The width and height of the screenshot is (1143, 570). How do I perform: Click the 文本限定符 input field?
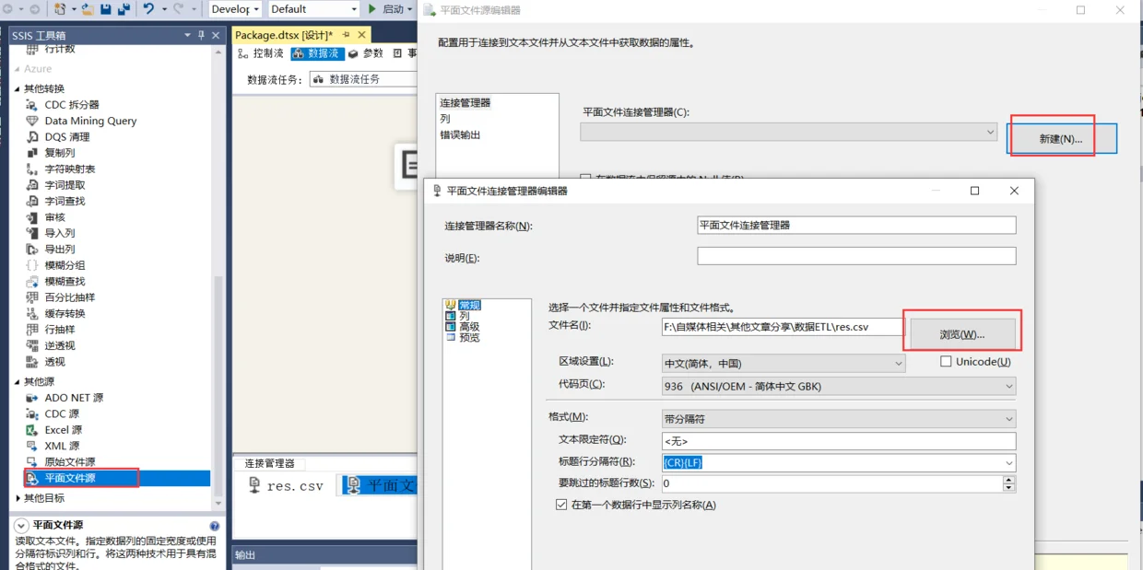tap(839, 441)
